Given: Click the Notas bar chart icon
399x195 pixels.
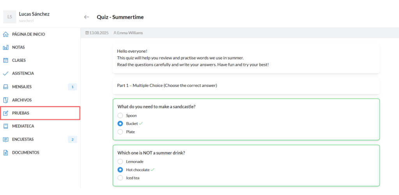Looking at the screenshot, I should (6, 47).
